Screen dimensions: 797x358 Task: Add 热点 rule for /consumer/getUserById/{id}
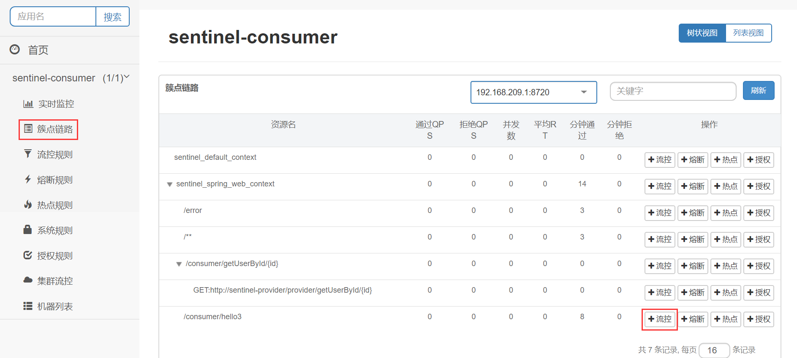[726, 266]
